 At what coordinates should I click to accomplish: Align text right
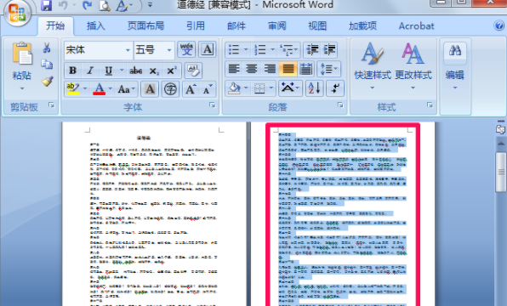click(x=270, y=69)
